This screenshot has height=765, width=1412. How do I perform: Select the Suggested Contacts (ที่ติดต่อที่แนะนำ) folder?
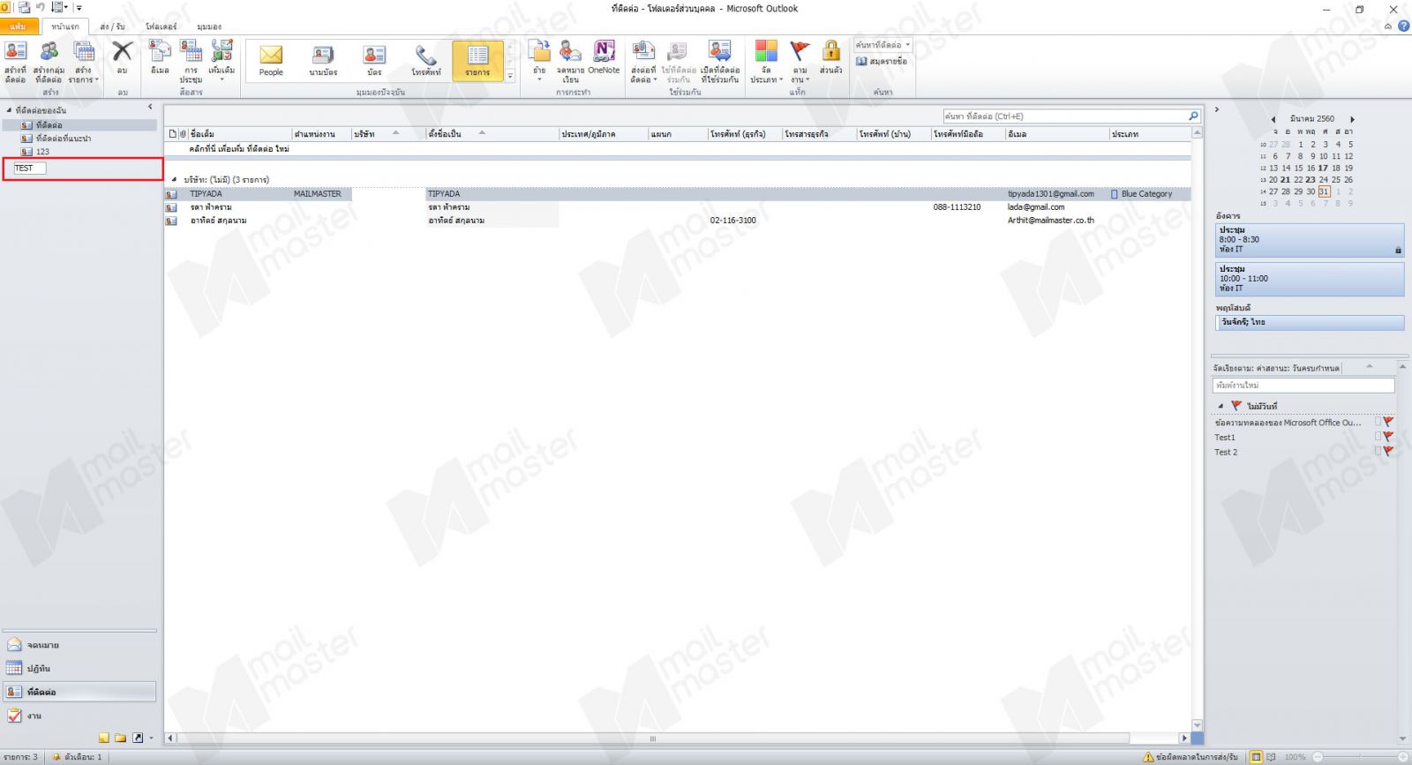point(63,139)
